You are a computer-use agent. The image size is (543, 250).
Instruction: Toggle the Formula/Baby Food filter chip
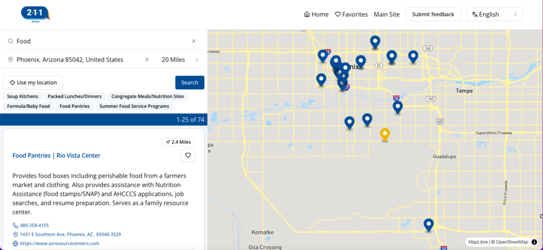(x=29, y=106)
